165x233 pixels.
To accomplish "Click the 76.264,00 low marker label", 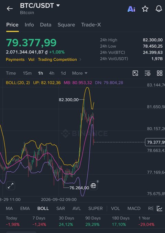I will coord(79,188).
